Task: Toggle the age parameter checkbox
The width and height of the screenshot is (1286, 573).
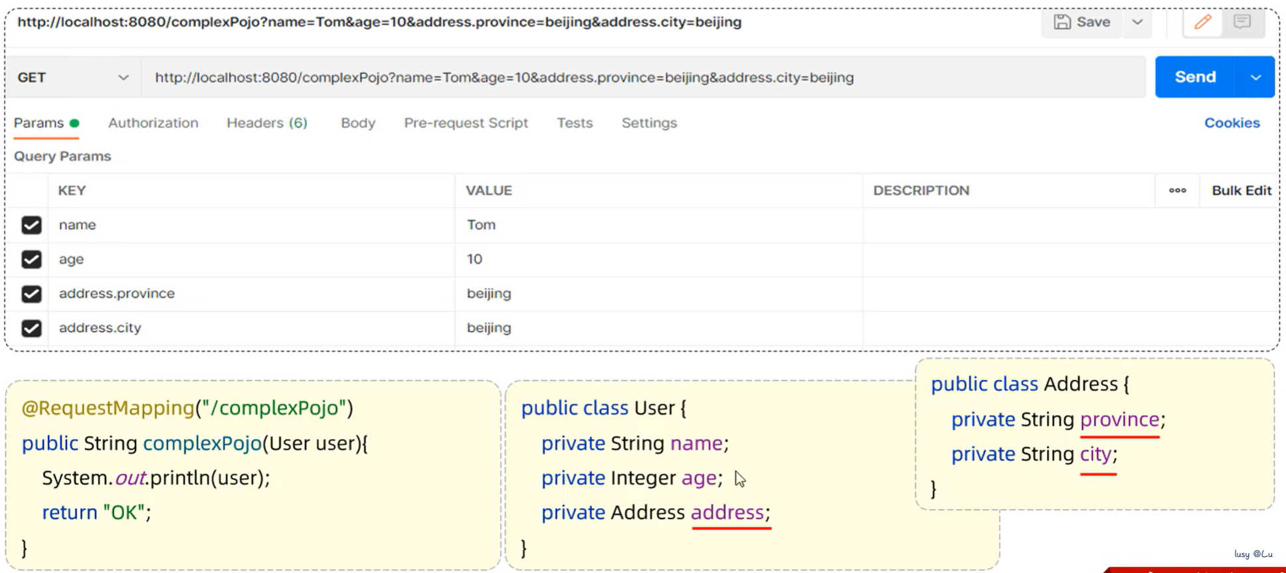Action: 31,260
